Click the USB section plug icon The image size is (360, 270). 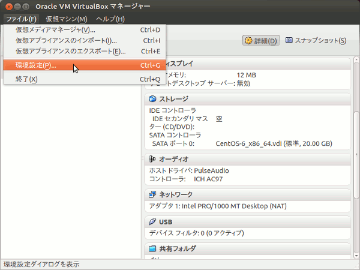152,221
